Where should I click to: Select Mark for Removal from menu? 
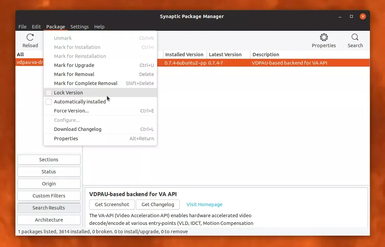click(74, 74)
